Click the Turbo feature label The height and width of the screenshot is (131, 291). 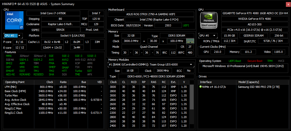click(78, 71)
